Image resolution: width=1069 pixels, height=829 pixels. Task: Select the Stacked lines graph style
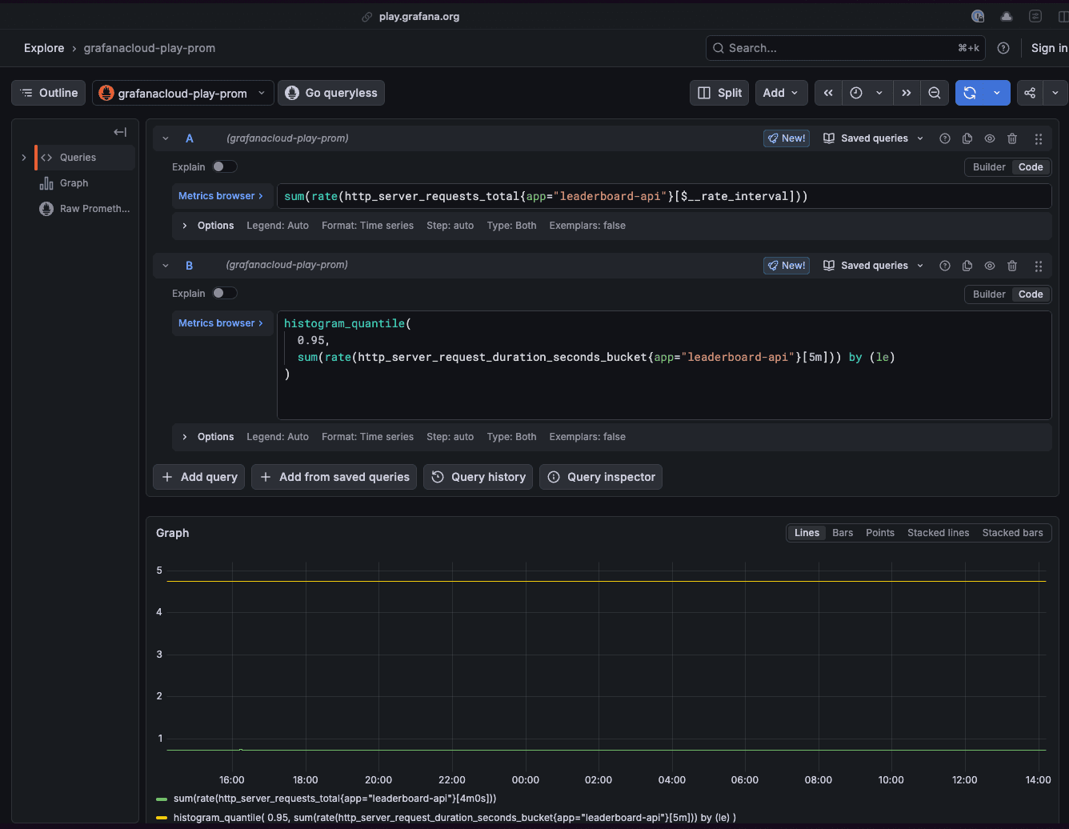point(938,533)
